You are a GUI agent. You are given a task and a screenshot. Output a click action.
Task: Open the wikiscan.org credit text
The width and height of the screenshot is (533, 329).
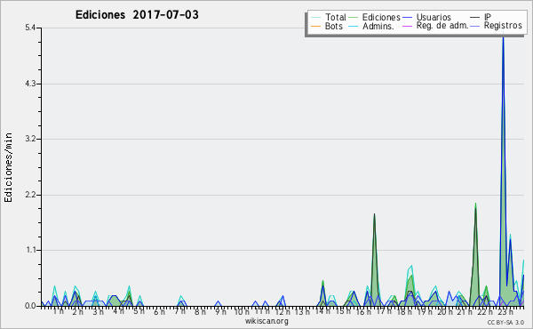(x=266, y=321)
